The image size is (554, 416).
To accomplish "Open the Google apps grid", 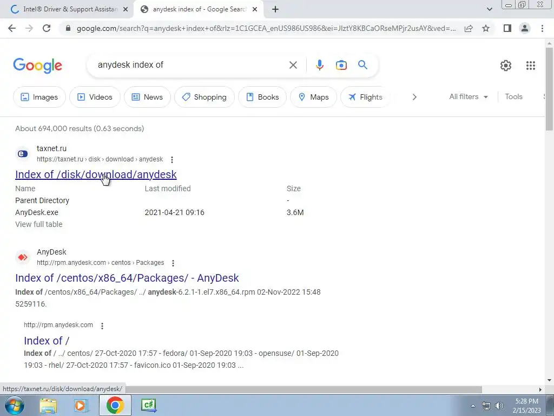I will [x=530, y=66].
